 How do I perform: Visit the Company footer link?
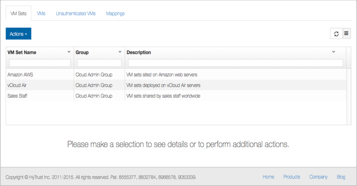(x=318, y=177)
